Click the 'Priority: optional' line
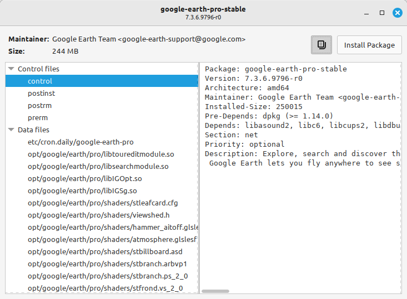Image resolution: width=407 pixels, height=299 pixels. pyautogui.click(x=244, y=144)
